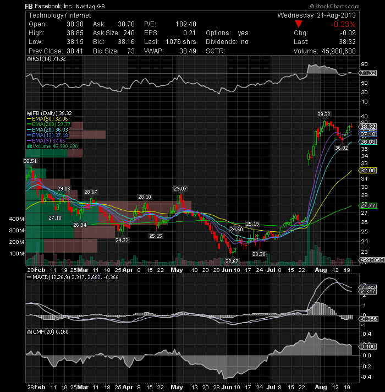Image resolution: width=385 pixels, height=392 pixels.
Task: Click the Dividends no entry
Action: (x=227, y=42)
